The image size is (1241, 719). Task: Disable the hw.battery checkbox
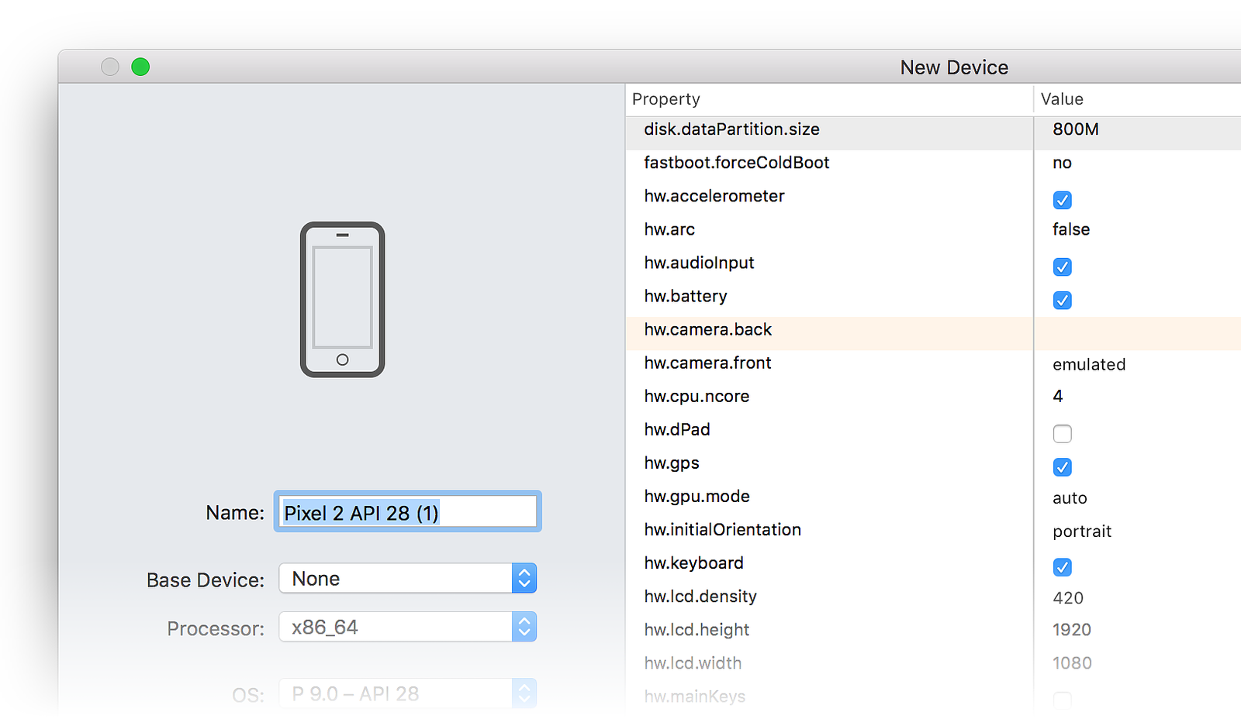(1062, 301)
